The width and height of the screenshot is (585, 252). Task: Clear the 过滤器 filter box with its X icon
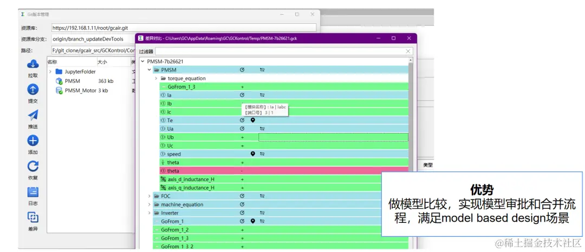pos(408,51)
